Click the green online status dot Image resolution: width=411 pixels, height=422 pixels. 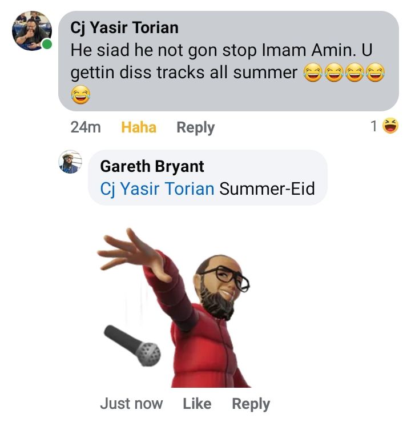pos(47,44)
